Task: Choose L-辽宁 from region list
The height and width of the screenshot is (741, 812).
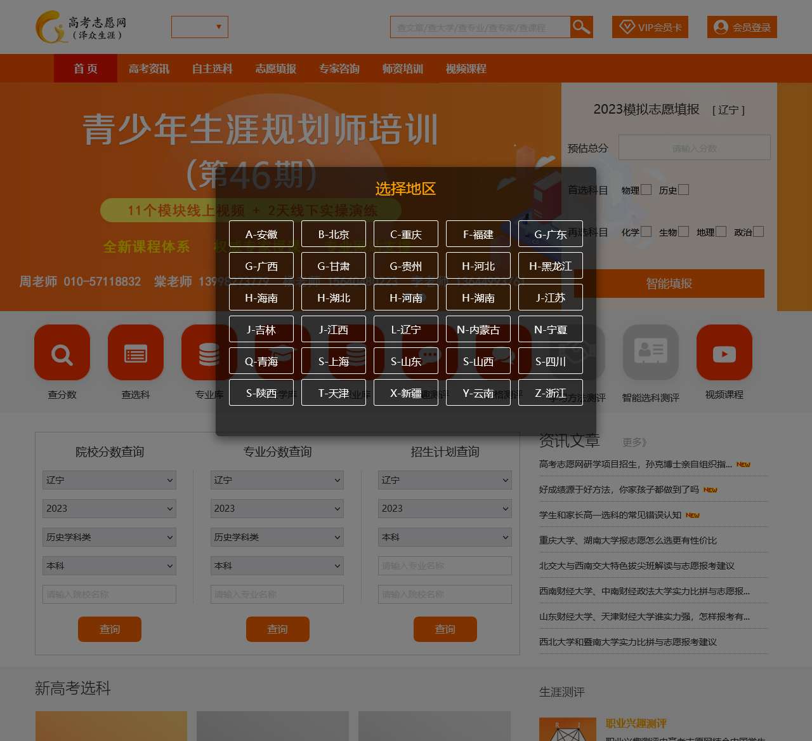Action: pos(406,329)
